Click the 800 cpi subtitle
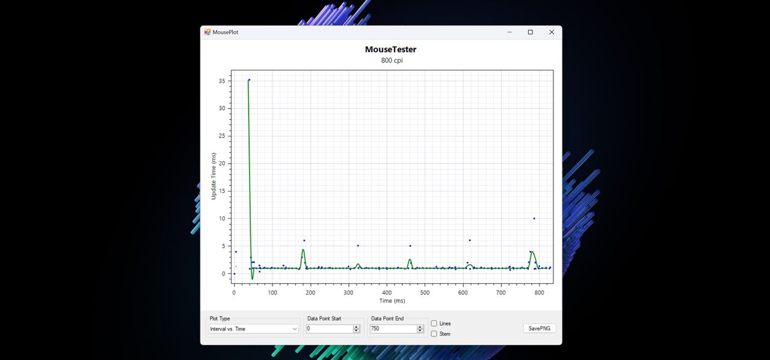Image resolution: width=770 pixels, height=360 pixels. tap(390, 60)
